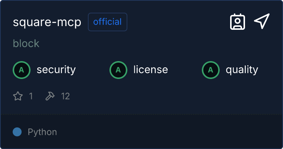Select the quality label text
Screen dimensions: 283x149
coord(242,70)
